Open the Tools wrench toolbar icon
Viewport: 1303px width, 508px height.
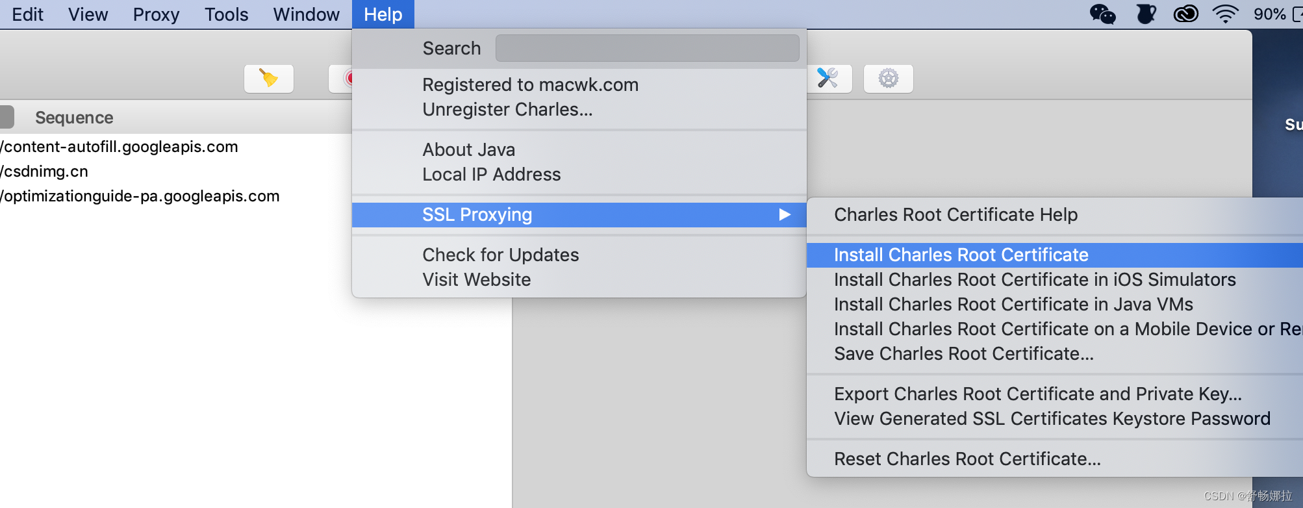point(829,79)
